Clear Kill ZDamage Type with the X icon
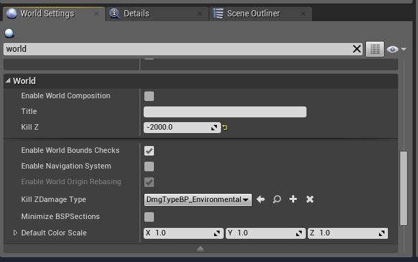418x262 pixels. (310, 199)
